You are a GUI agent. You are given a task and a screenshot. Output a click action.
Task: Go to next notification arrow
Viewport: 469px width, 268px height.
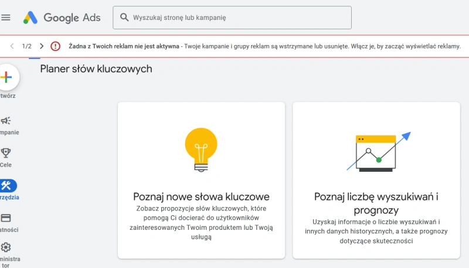(x=42, y=46)
